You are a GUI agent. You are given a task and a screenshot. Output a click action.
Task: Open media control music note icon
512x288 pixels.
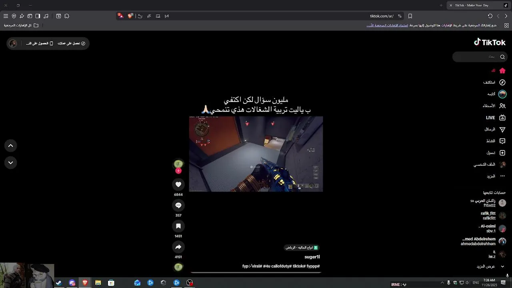pos(46,16)
